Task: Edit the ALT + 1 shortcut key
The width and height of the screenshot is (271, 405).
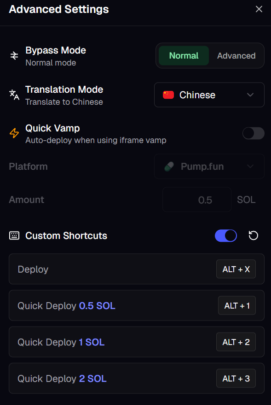Action: pyautogui.click(x=237, y=305)
